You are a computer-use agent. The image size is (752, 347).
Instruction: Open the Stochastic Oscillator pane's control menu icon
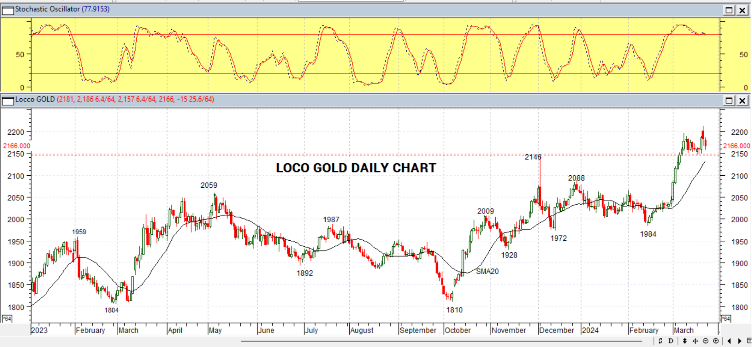tap(8, 10)
